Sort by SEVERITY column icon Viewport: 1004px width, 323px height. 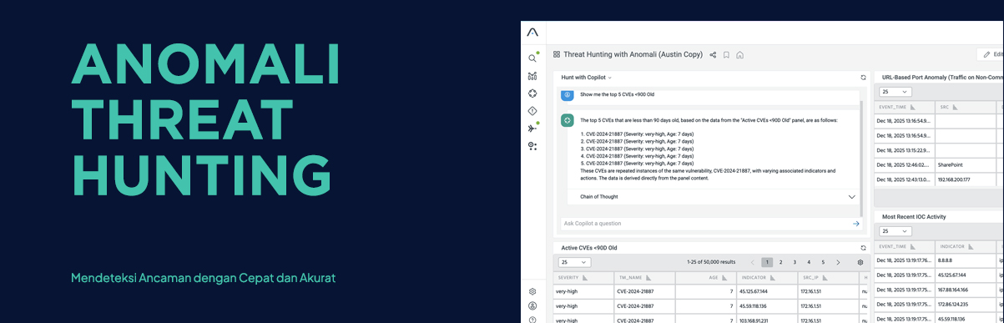(x=585, y=278)
